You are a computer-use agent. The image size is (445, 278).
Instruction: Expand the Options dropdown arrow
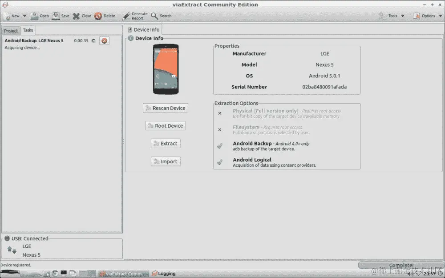[x=441, y=16]
